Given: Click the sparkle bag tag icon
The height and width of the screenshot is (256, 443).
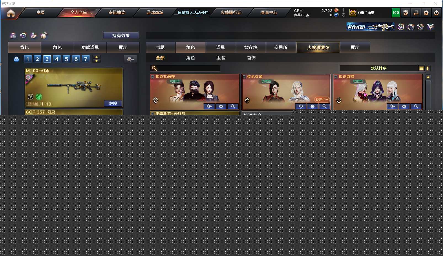Looking at the screenshot, I should pos(44,36).
